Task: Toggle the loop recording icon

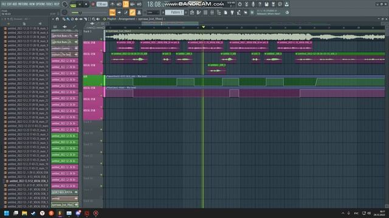Action: 139,4
